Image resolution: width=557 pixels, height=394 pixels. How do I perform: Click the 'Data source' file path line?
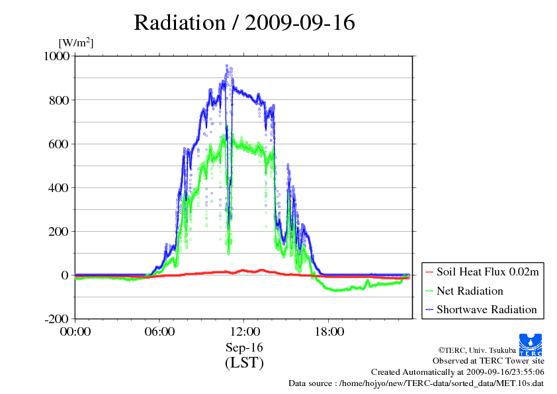(416, 383)
